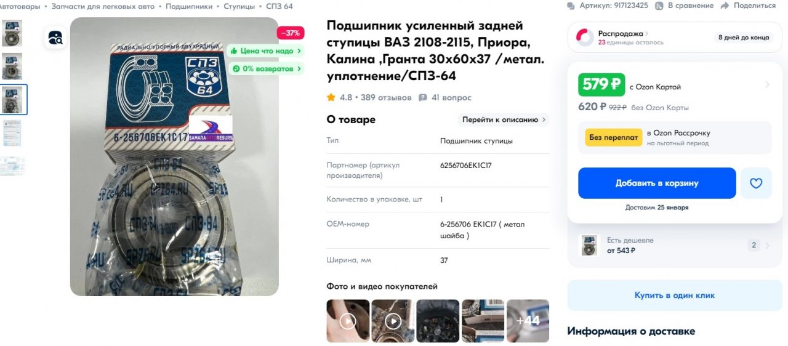Click the В сравнение compare icon
Viewport: 788px width, 346px height.
(x=660, y=6)
